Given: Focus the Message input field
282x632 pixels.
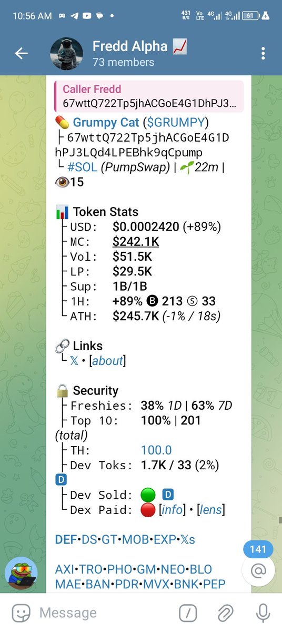Looking at the screenshot, I should [105, 613].
